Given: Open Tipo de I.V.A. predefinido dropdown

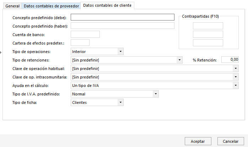Looking at the screenshot, I should (114, 94).
